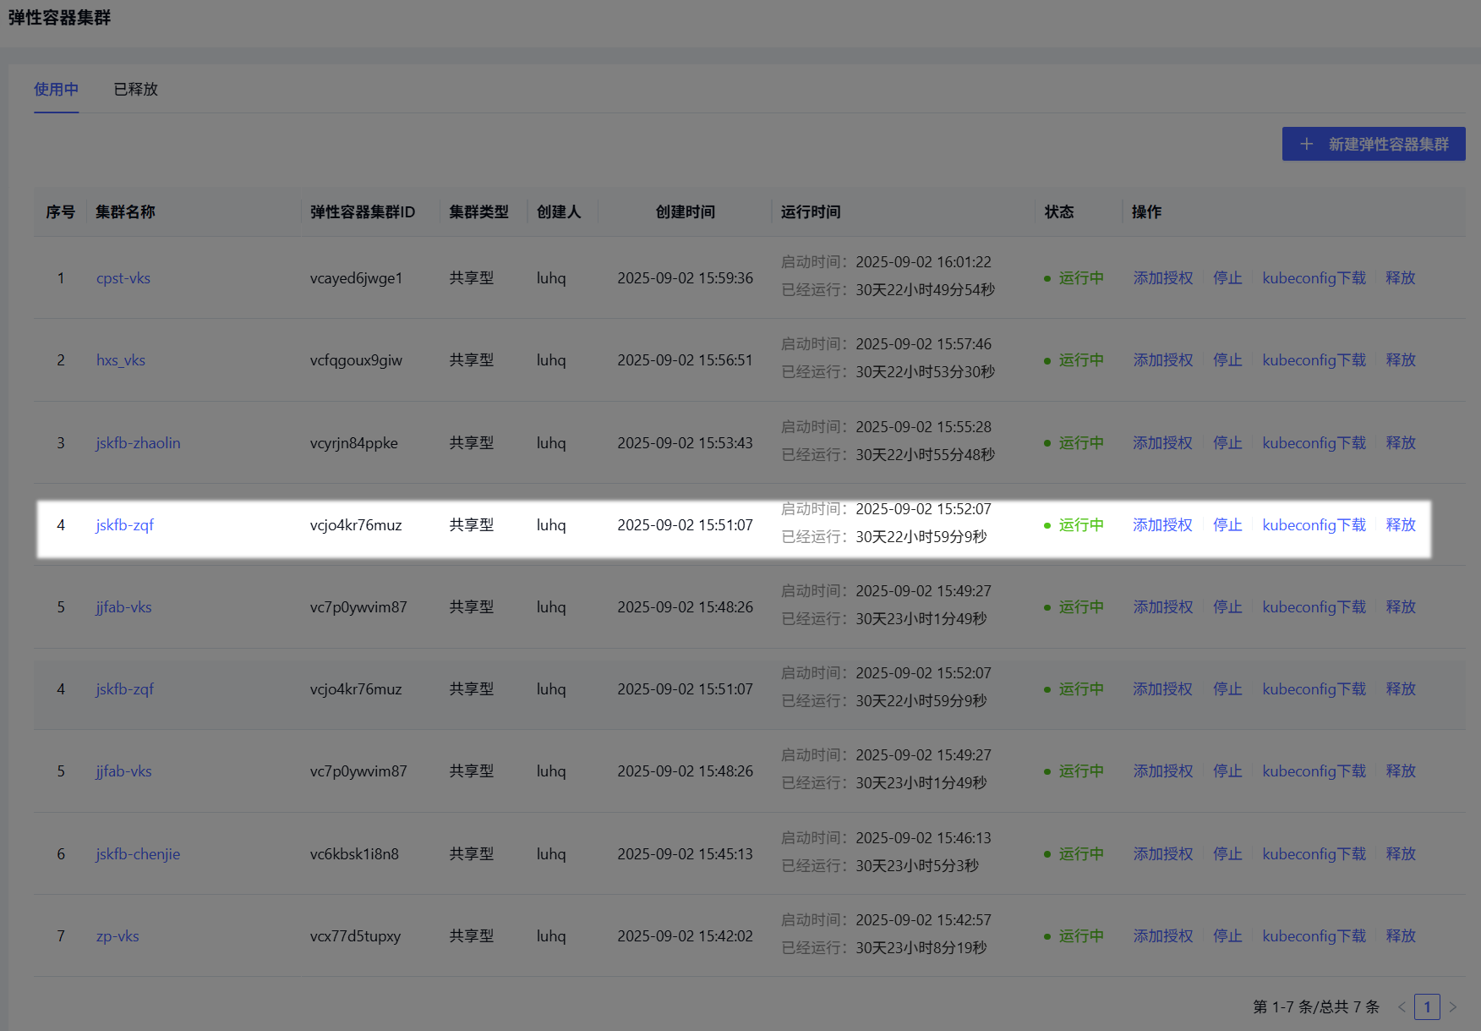Stop the hxs_vks cluster with 停止
The height and width of the screenshot is (1031, 1481).
coord(1227,360)
